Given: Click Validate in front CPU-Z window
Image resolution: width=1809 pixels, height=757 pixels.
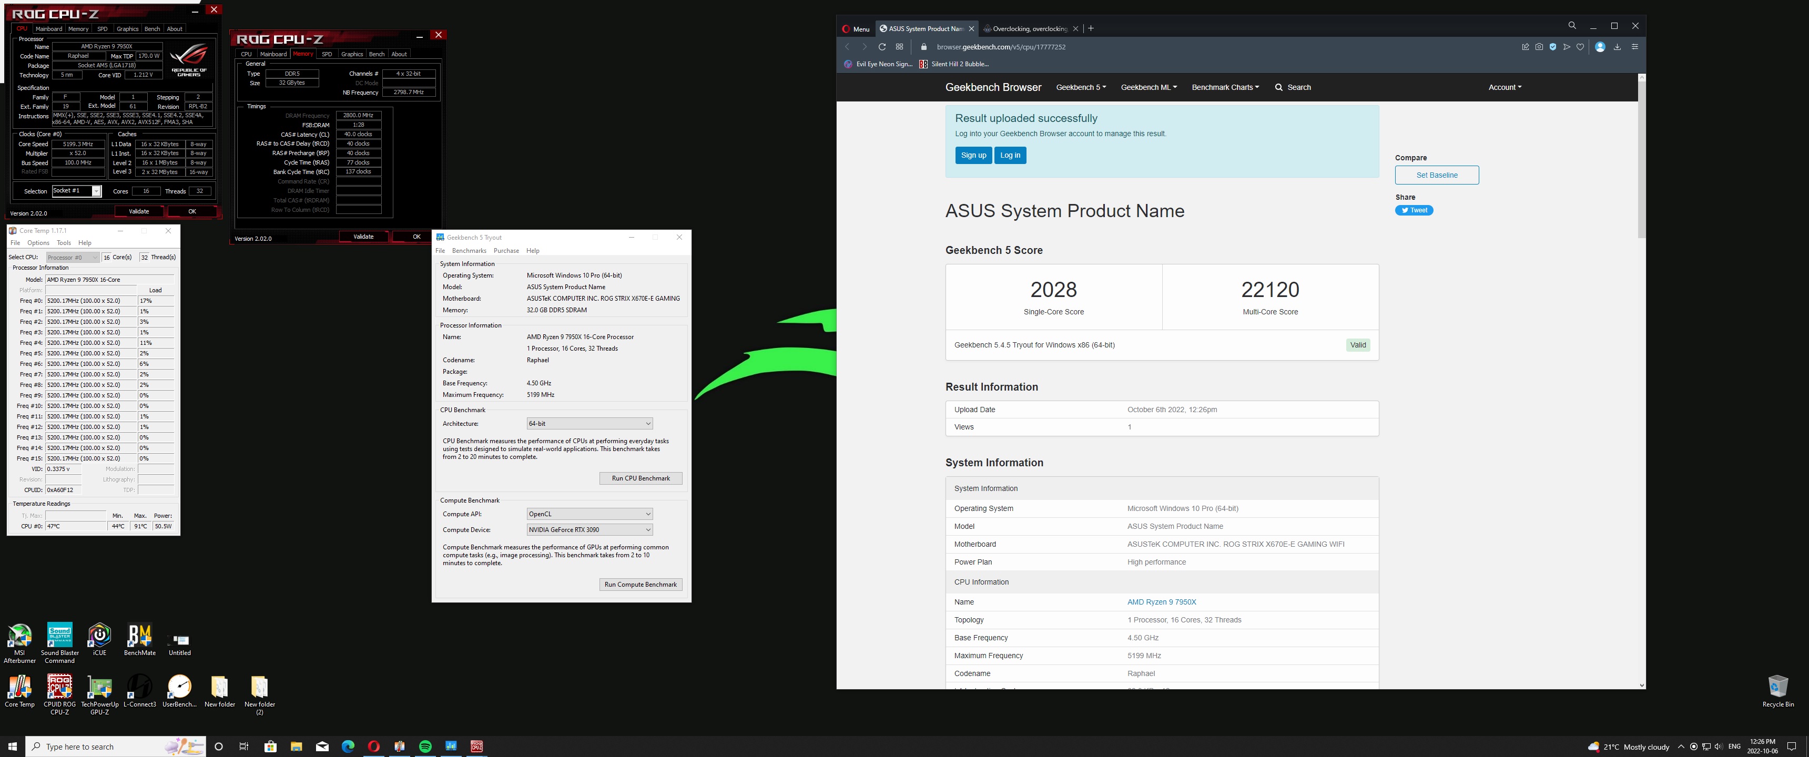Looking at the screenshot, I should pos(363,237).
